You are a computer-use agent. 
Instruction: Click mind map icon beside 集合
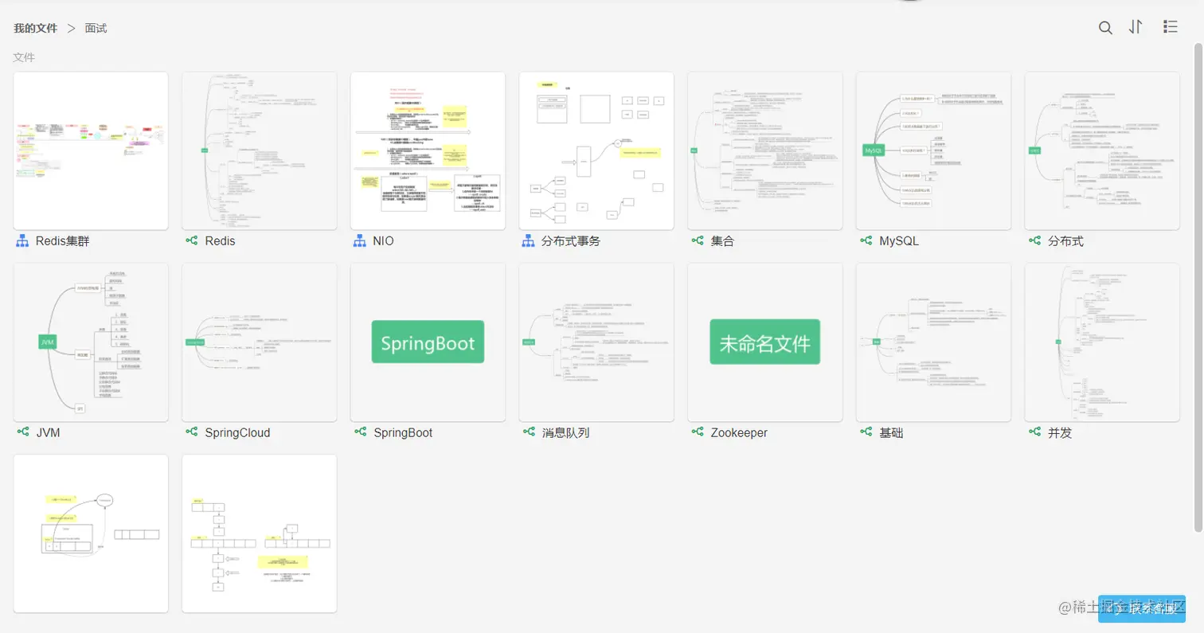697,240
